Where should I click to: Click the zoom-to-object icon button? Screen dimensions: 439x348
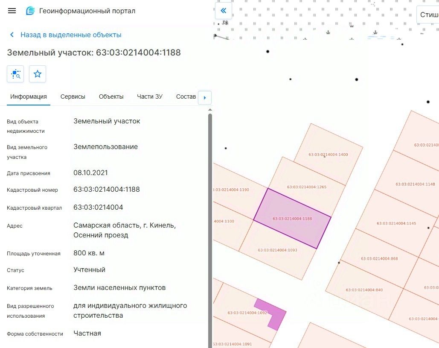15,74
